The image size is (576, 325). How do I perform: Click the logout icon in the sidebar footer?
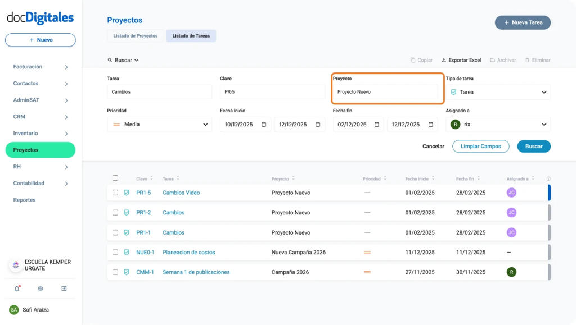[x=64, y=288]
